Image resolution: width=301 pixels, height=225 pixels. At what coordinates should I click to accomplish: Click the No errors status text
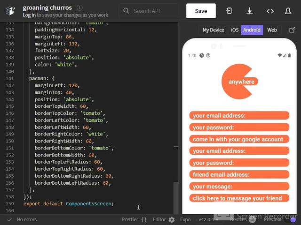pyautogui.click(x=27, y=219)
